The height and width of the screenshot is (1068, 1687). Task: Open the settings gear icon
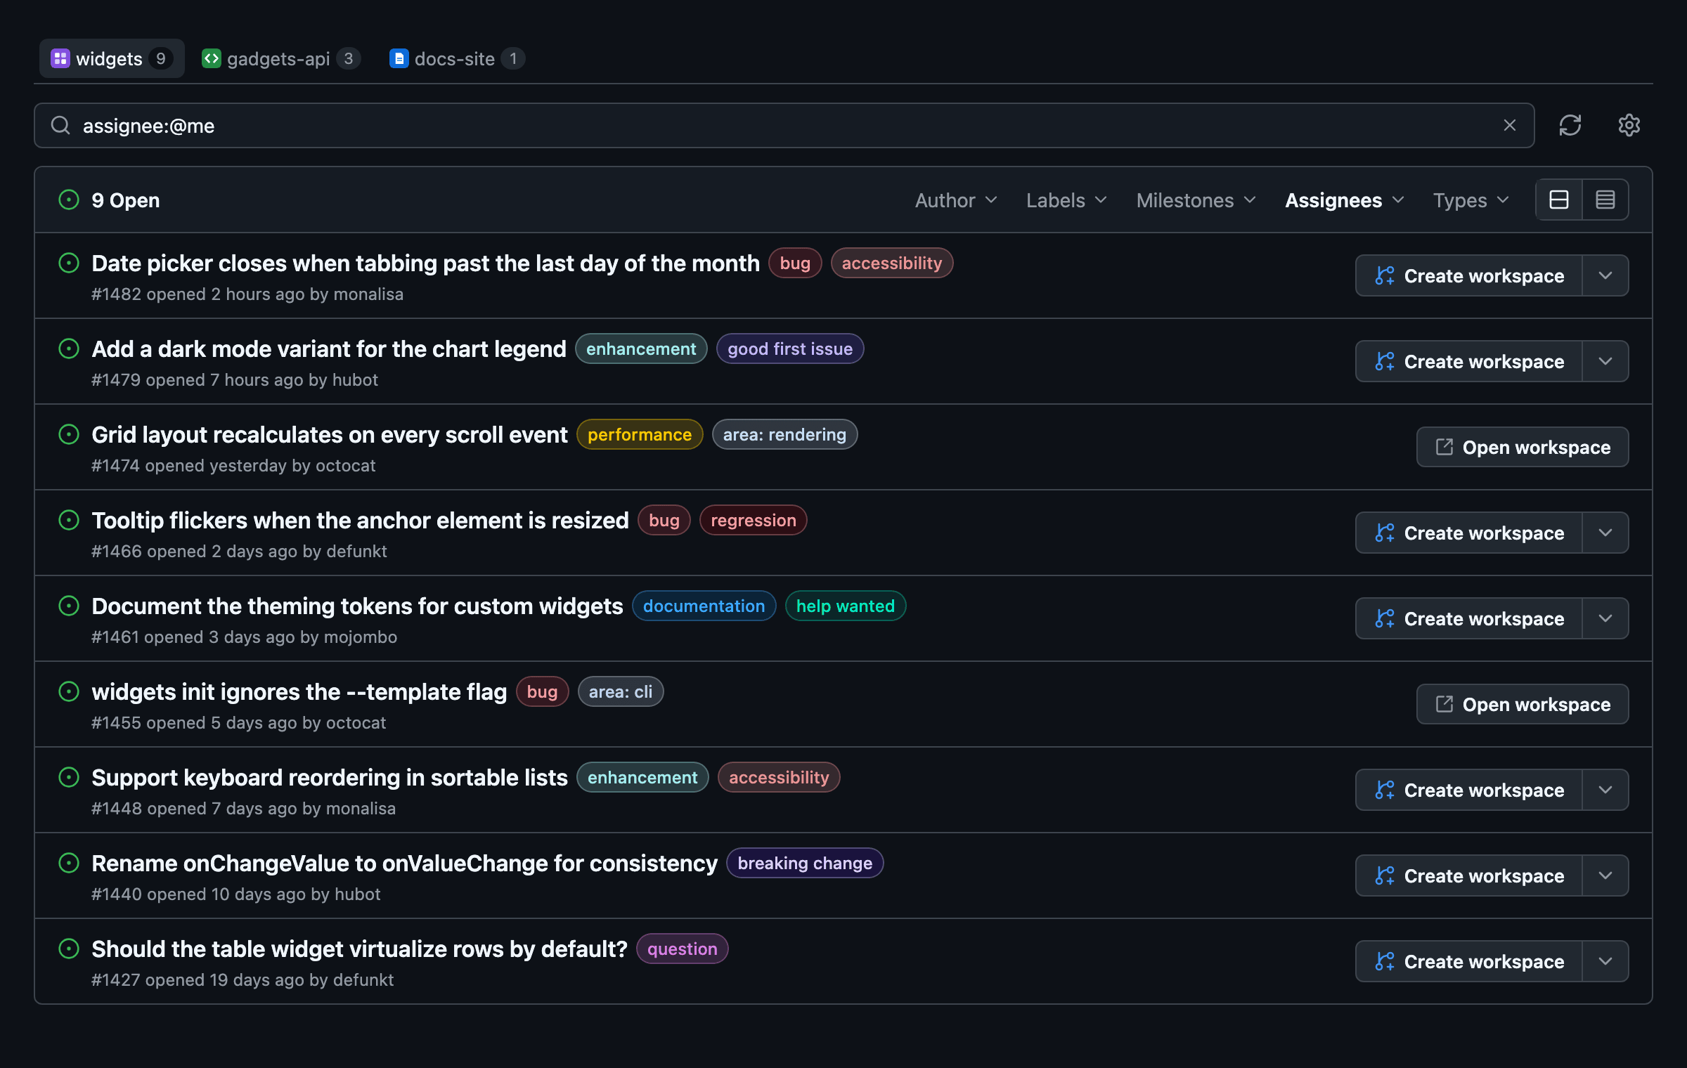[1629, 126]
